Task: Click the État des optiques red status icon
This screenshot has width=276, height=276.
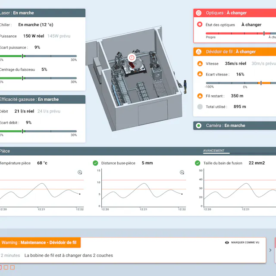Action: point(200,24)
